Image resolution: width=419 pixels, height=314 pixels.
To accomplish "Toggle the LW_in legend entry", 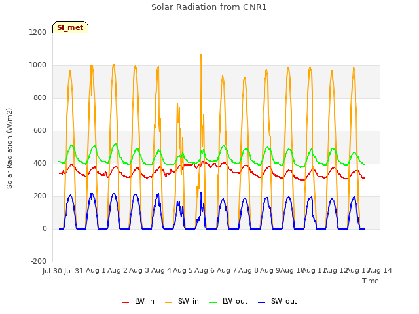I will coord(138,301).
